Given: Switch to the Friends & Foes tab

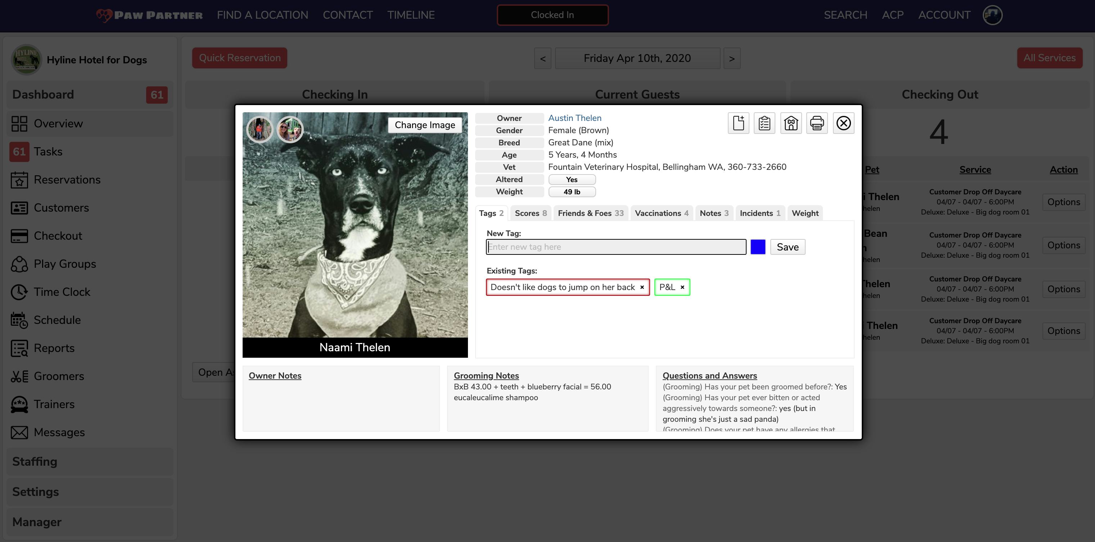Looking at the screenshot, I should (x=590, y=213).
